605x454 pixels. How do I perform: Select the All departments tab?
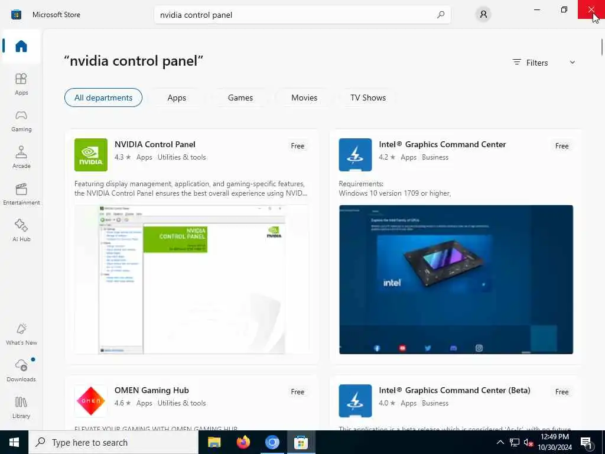103,98
